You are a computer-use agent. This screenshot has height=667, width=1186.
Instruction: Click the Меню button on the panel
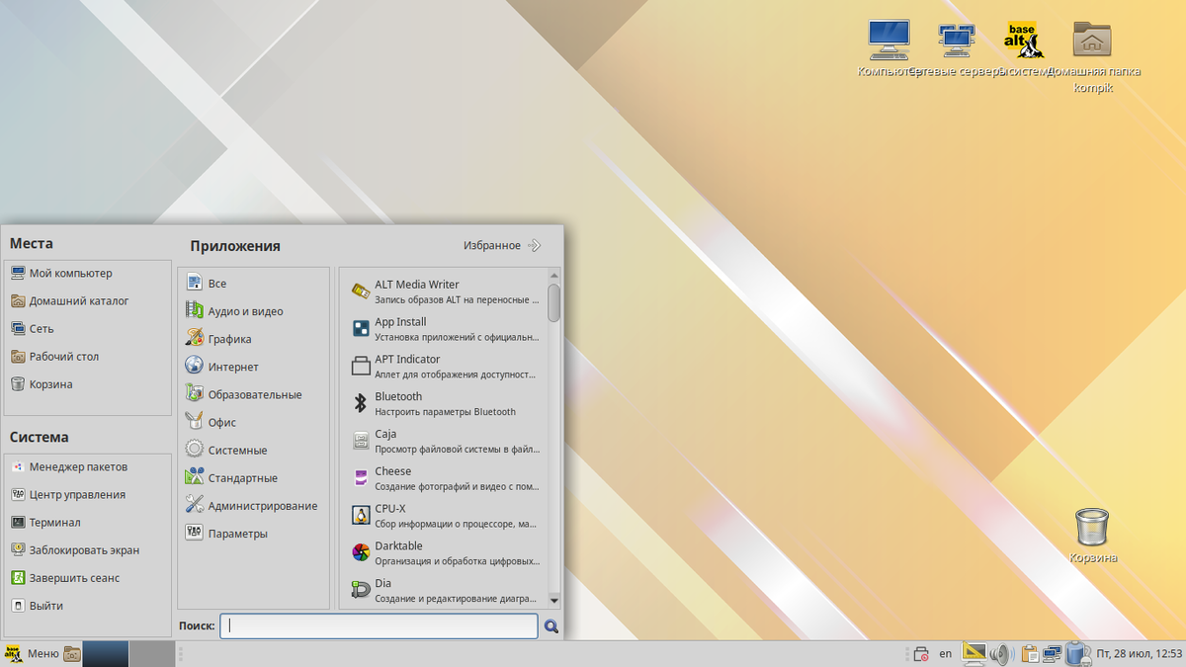(x=32, y=653)
